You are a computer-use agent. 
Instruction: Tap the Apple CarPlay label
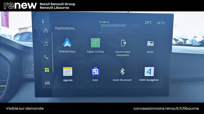[x=95, y=52]
